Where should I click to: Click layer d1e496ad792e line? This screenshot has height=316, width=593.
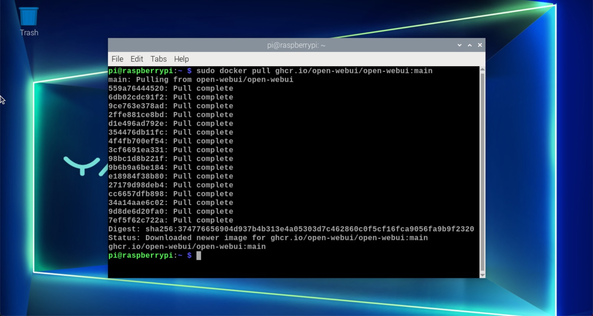pos(171,124)
